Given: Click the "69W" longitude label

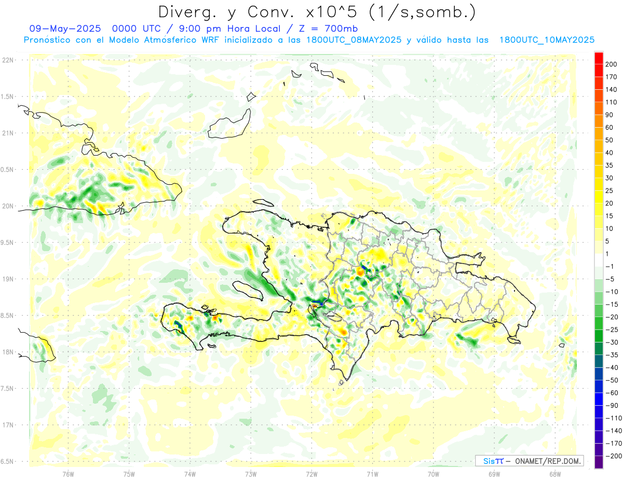Looking at the screenshot, I should (494, 474).
